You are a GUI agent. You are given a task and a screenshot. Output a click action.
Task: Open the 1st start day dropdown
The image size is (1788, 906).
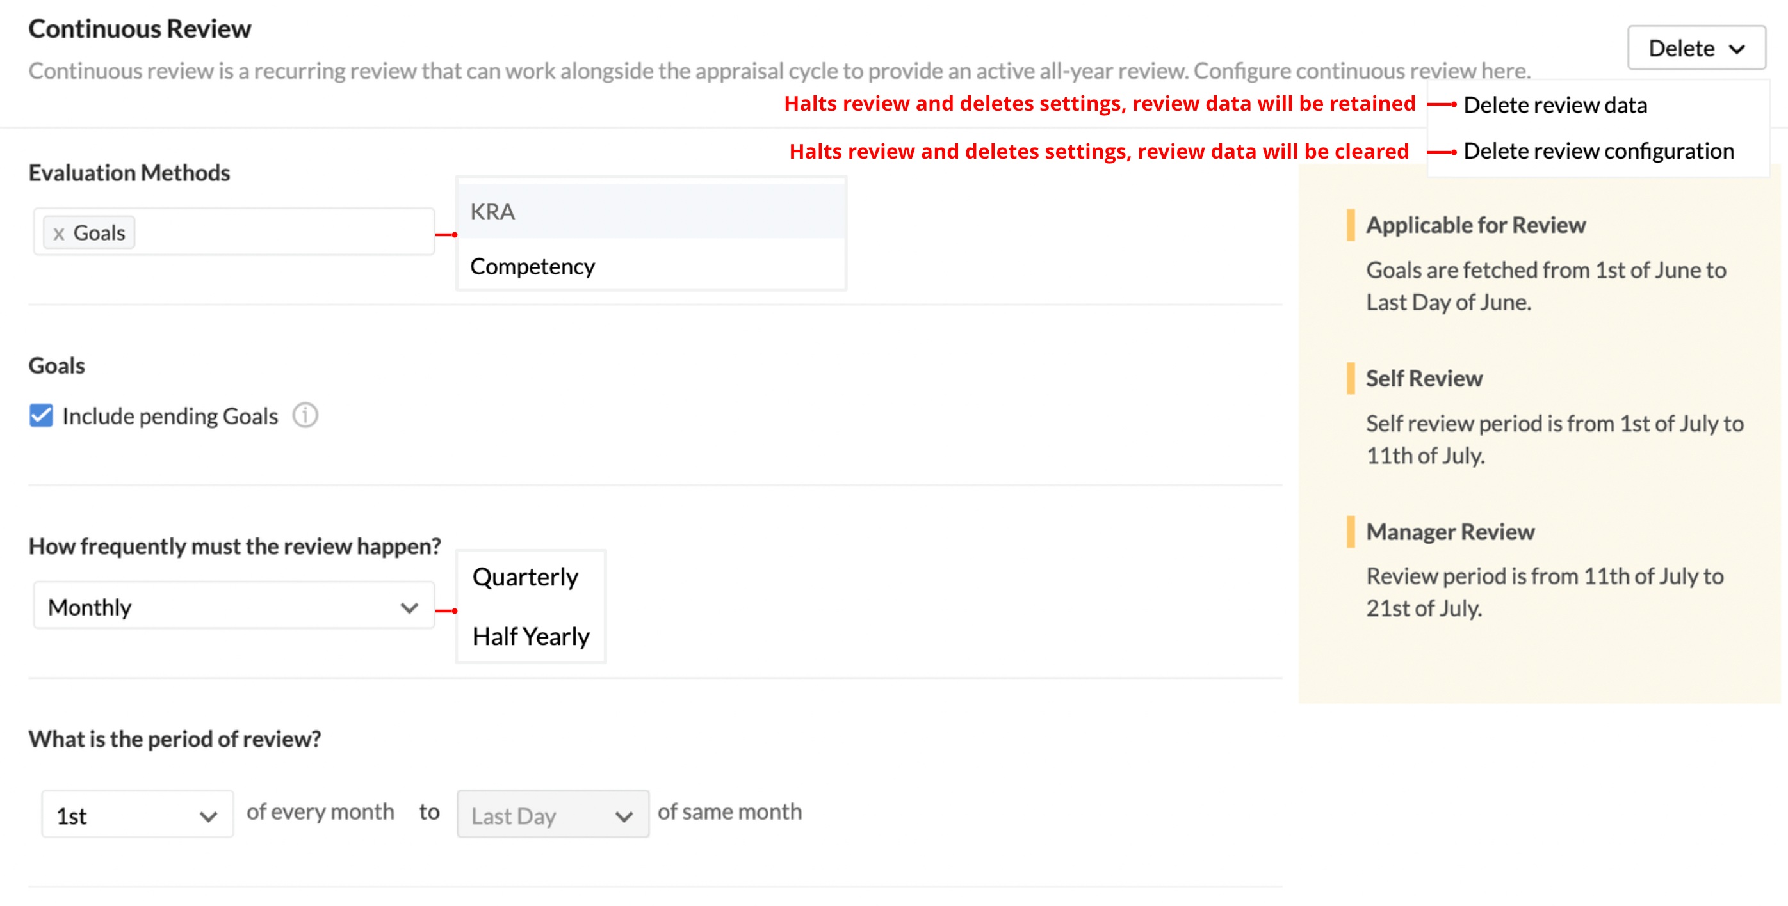[138, 815]
